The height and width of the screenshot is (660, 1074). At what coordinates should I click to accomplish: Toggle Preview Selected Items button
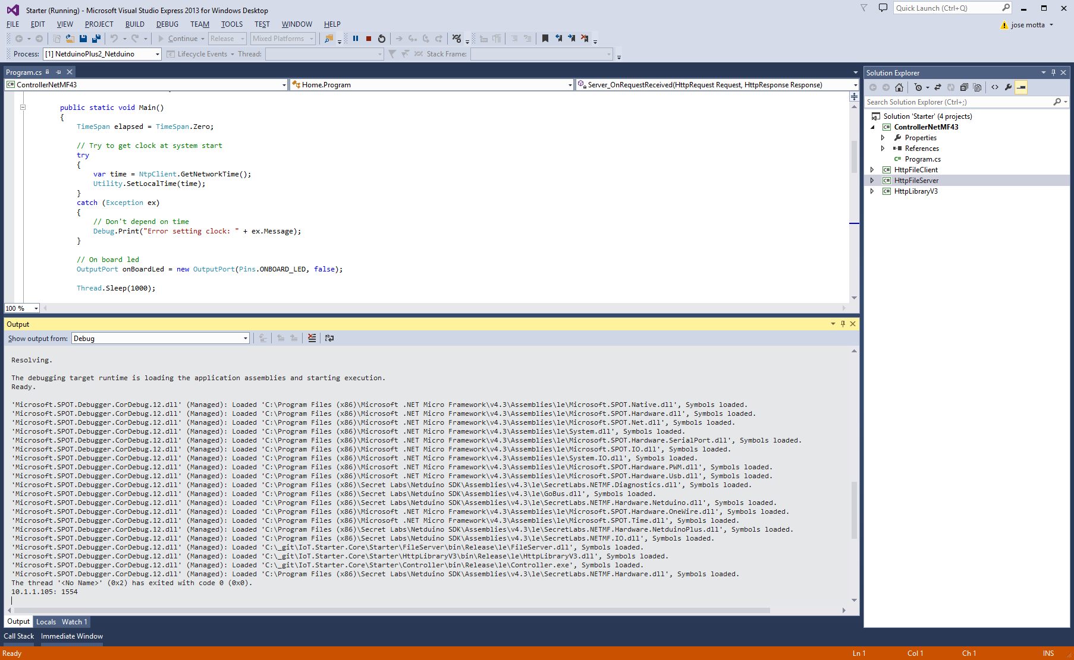pos(1021,87)
